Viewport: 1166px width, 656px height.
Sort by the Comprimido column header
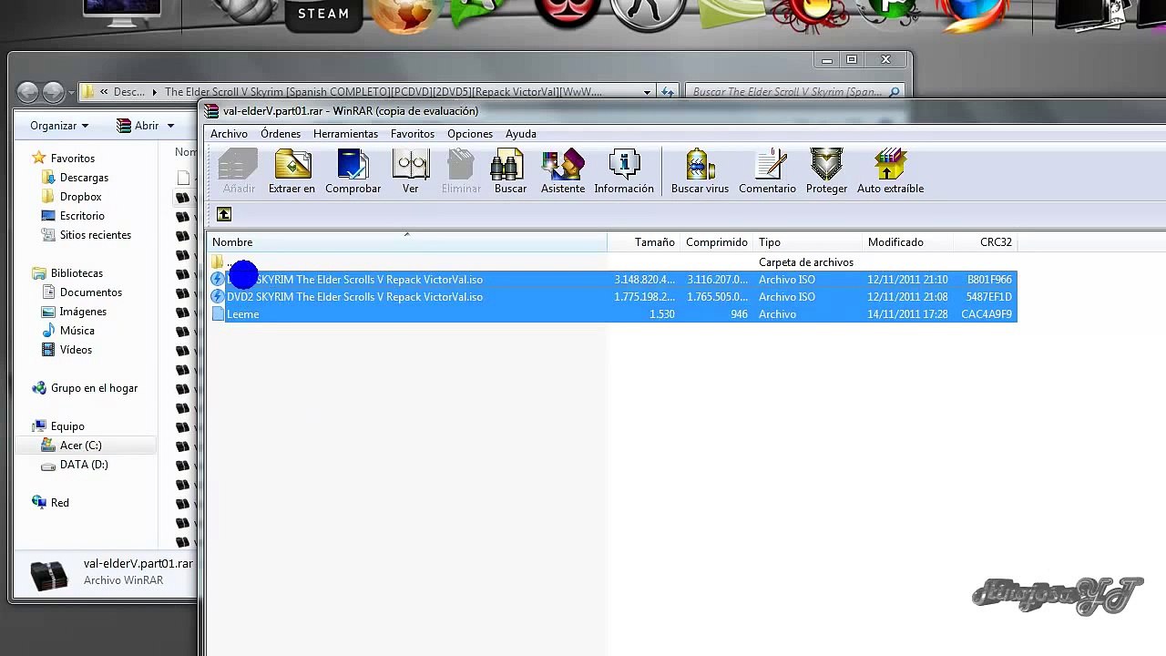pyautogui.click(x=717, y=242)
